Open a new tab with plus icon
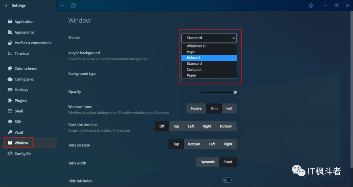 [x=62, y=6]
